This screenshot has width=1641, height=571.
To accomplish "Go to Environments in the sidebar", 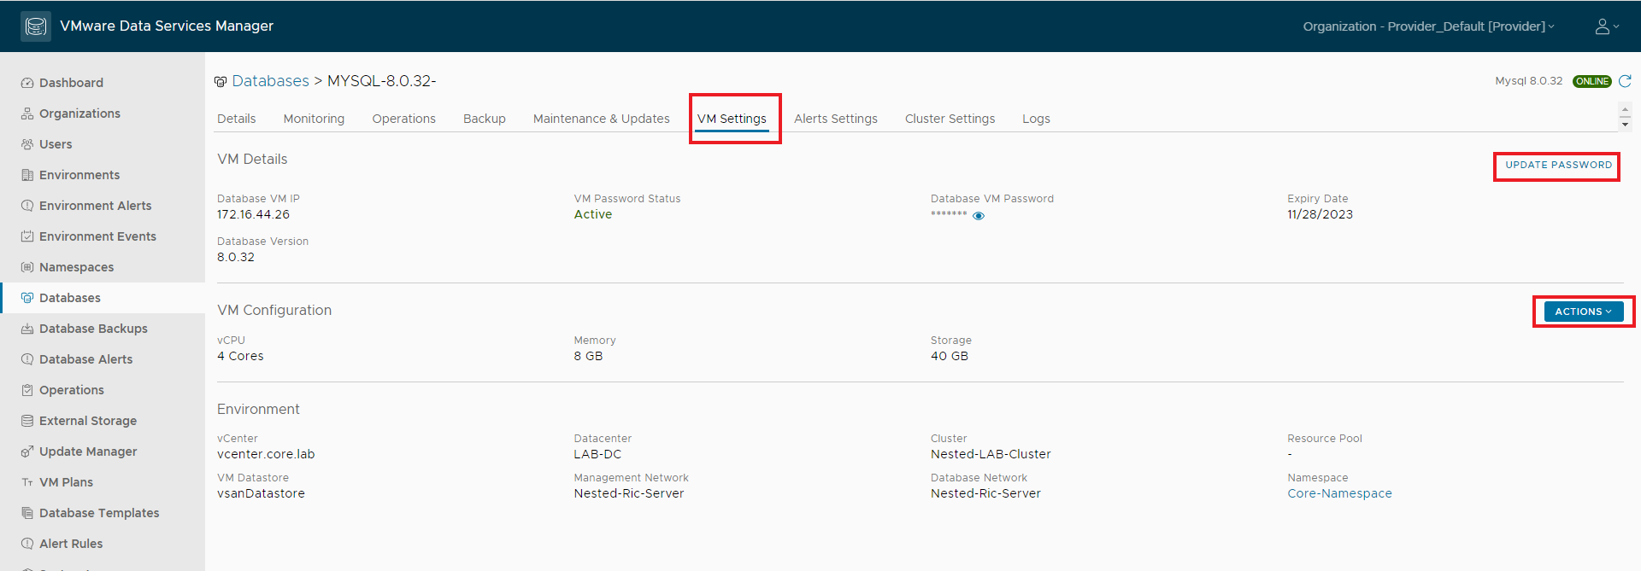I will coord(79,175).
